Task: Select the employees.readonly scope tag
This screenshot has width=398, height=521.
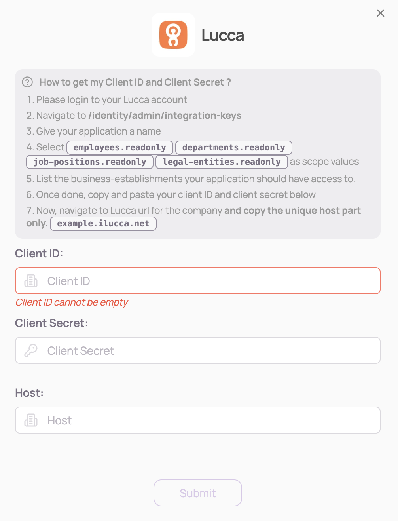Action: [120, 148]
